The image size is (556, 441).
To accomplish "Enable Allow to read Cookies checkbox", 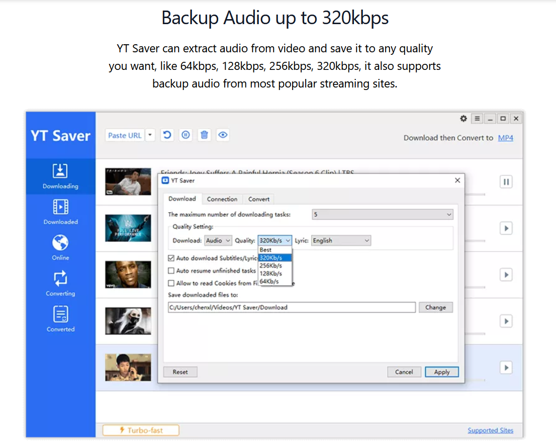I will [171, 283].
